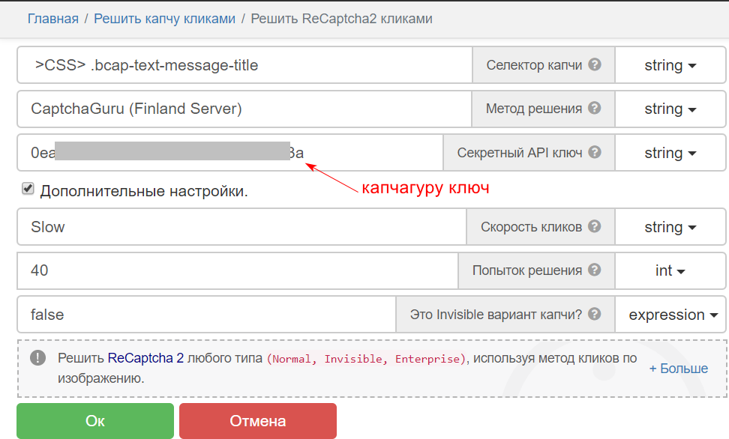
Task: Toggle Дополнительные настройки setting off
Action: coord(27,189)
